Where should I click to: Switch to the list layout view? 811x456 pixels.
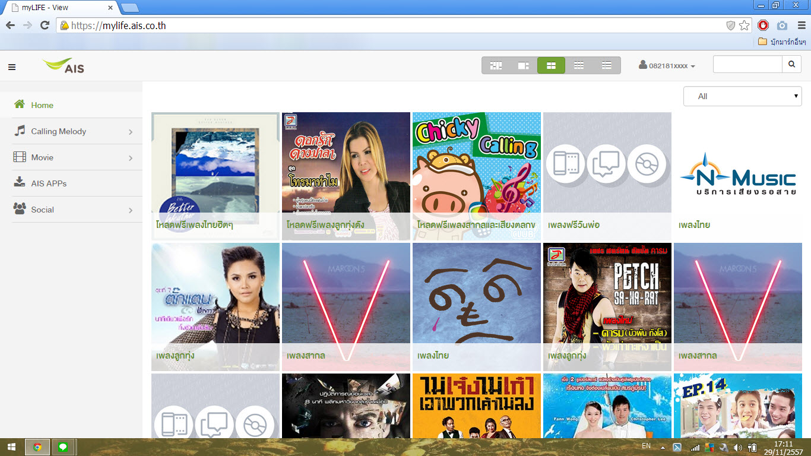click(x=606, y=65)
